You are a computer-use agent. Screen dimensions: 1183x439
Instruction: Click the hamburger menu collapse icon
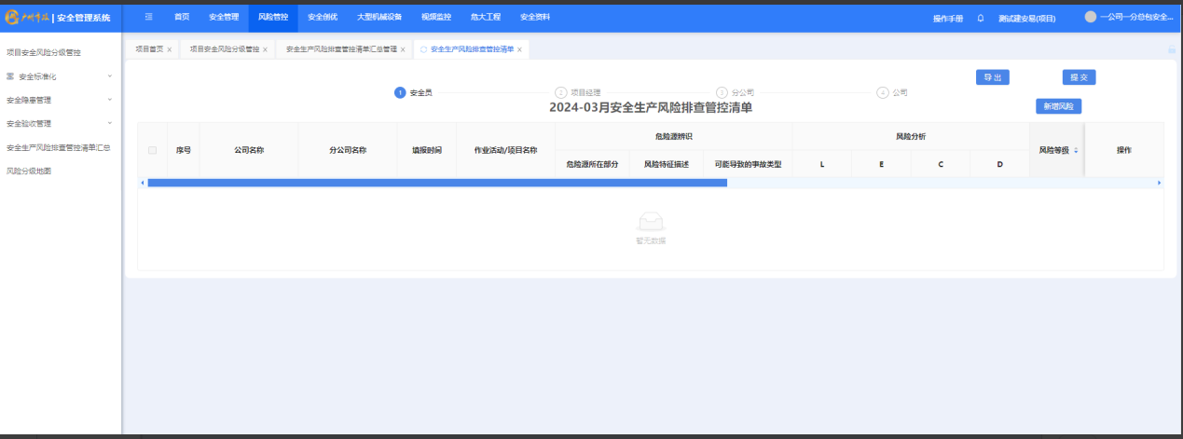point(149,17)
